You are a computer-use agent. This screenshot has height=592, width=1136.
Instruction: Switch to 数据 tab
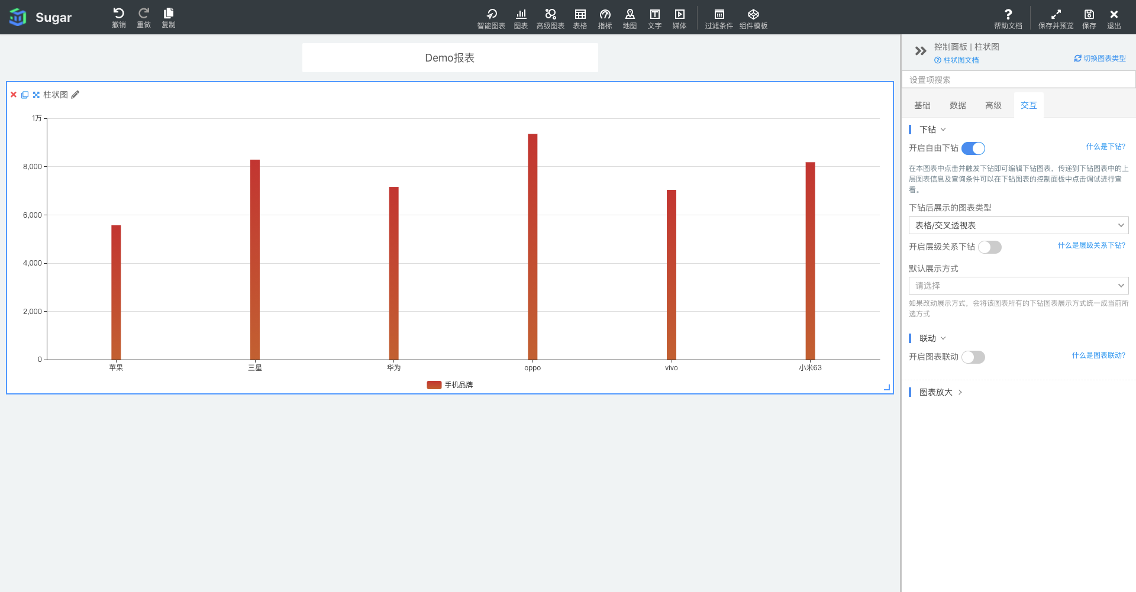pos(958,105)
